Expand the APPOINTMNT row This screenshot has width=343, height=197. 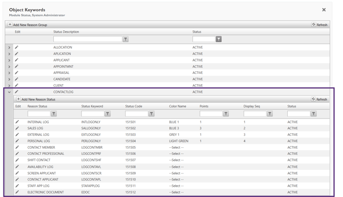[x=9, y=66]
